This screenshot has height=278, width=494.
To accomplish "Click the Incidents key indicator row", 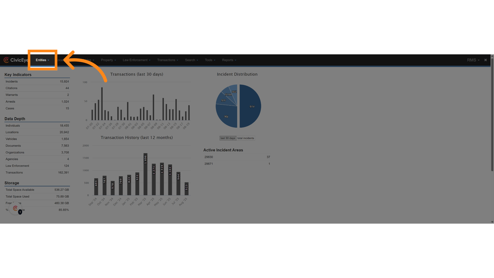I will pyautogui.click(x=37, y=81).
